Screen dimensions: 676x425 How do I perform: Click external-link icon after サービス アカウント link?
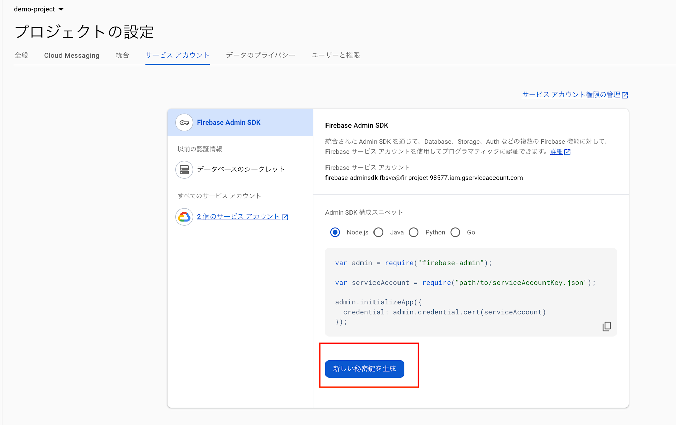point(285,217)
